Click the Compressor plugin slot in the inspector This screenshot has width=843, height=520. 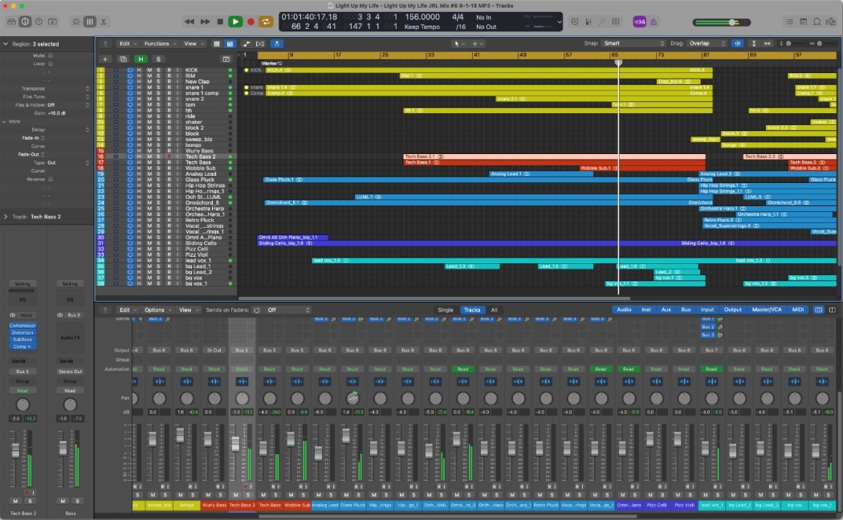(22, 326)
